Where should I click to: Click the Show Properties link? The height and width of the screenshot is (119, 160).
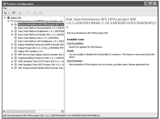[75, 61]
